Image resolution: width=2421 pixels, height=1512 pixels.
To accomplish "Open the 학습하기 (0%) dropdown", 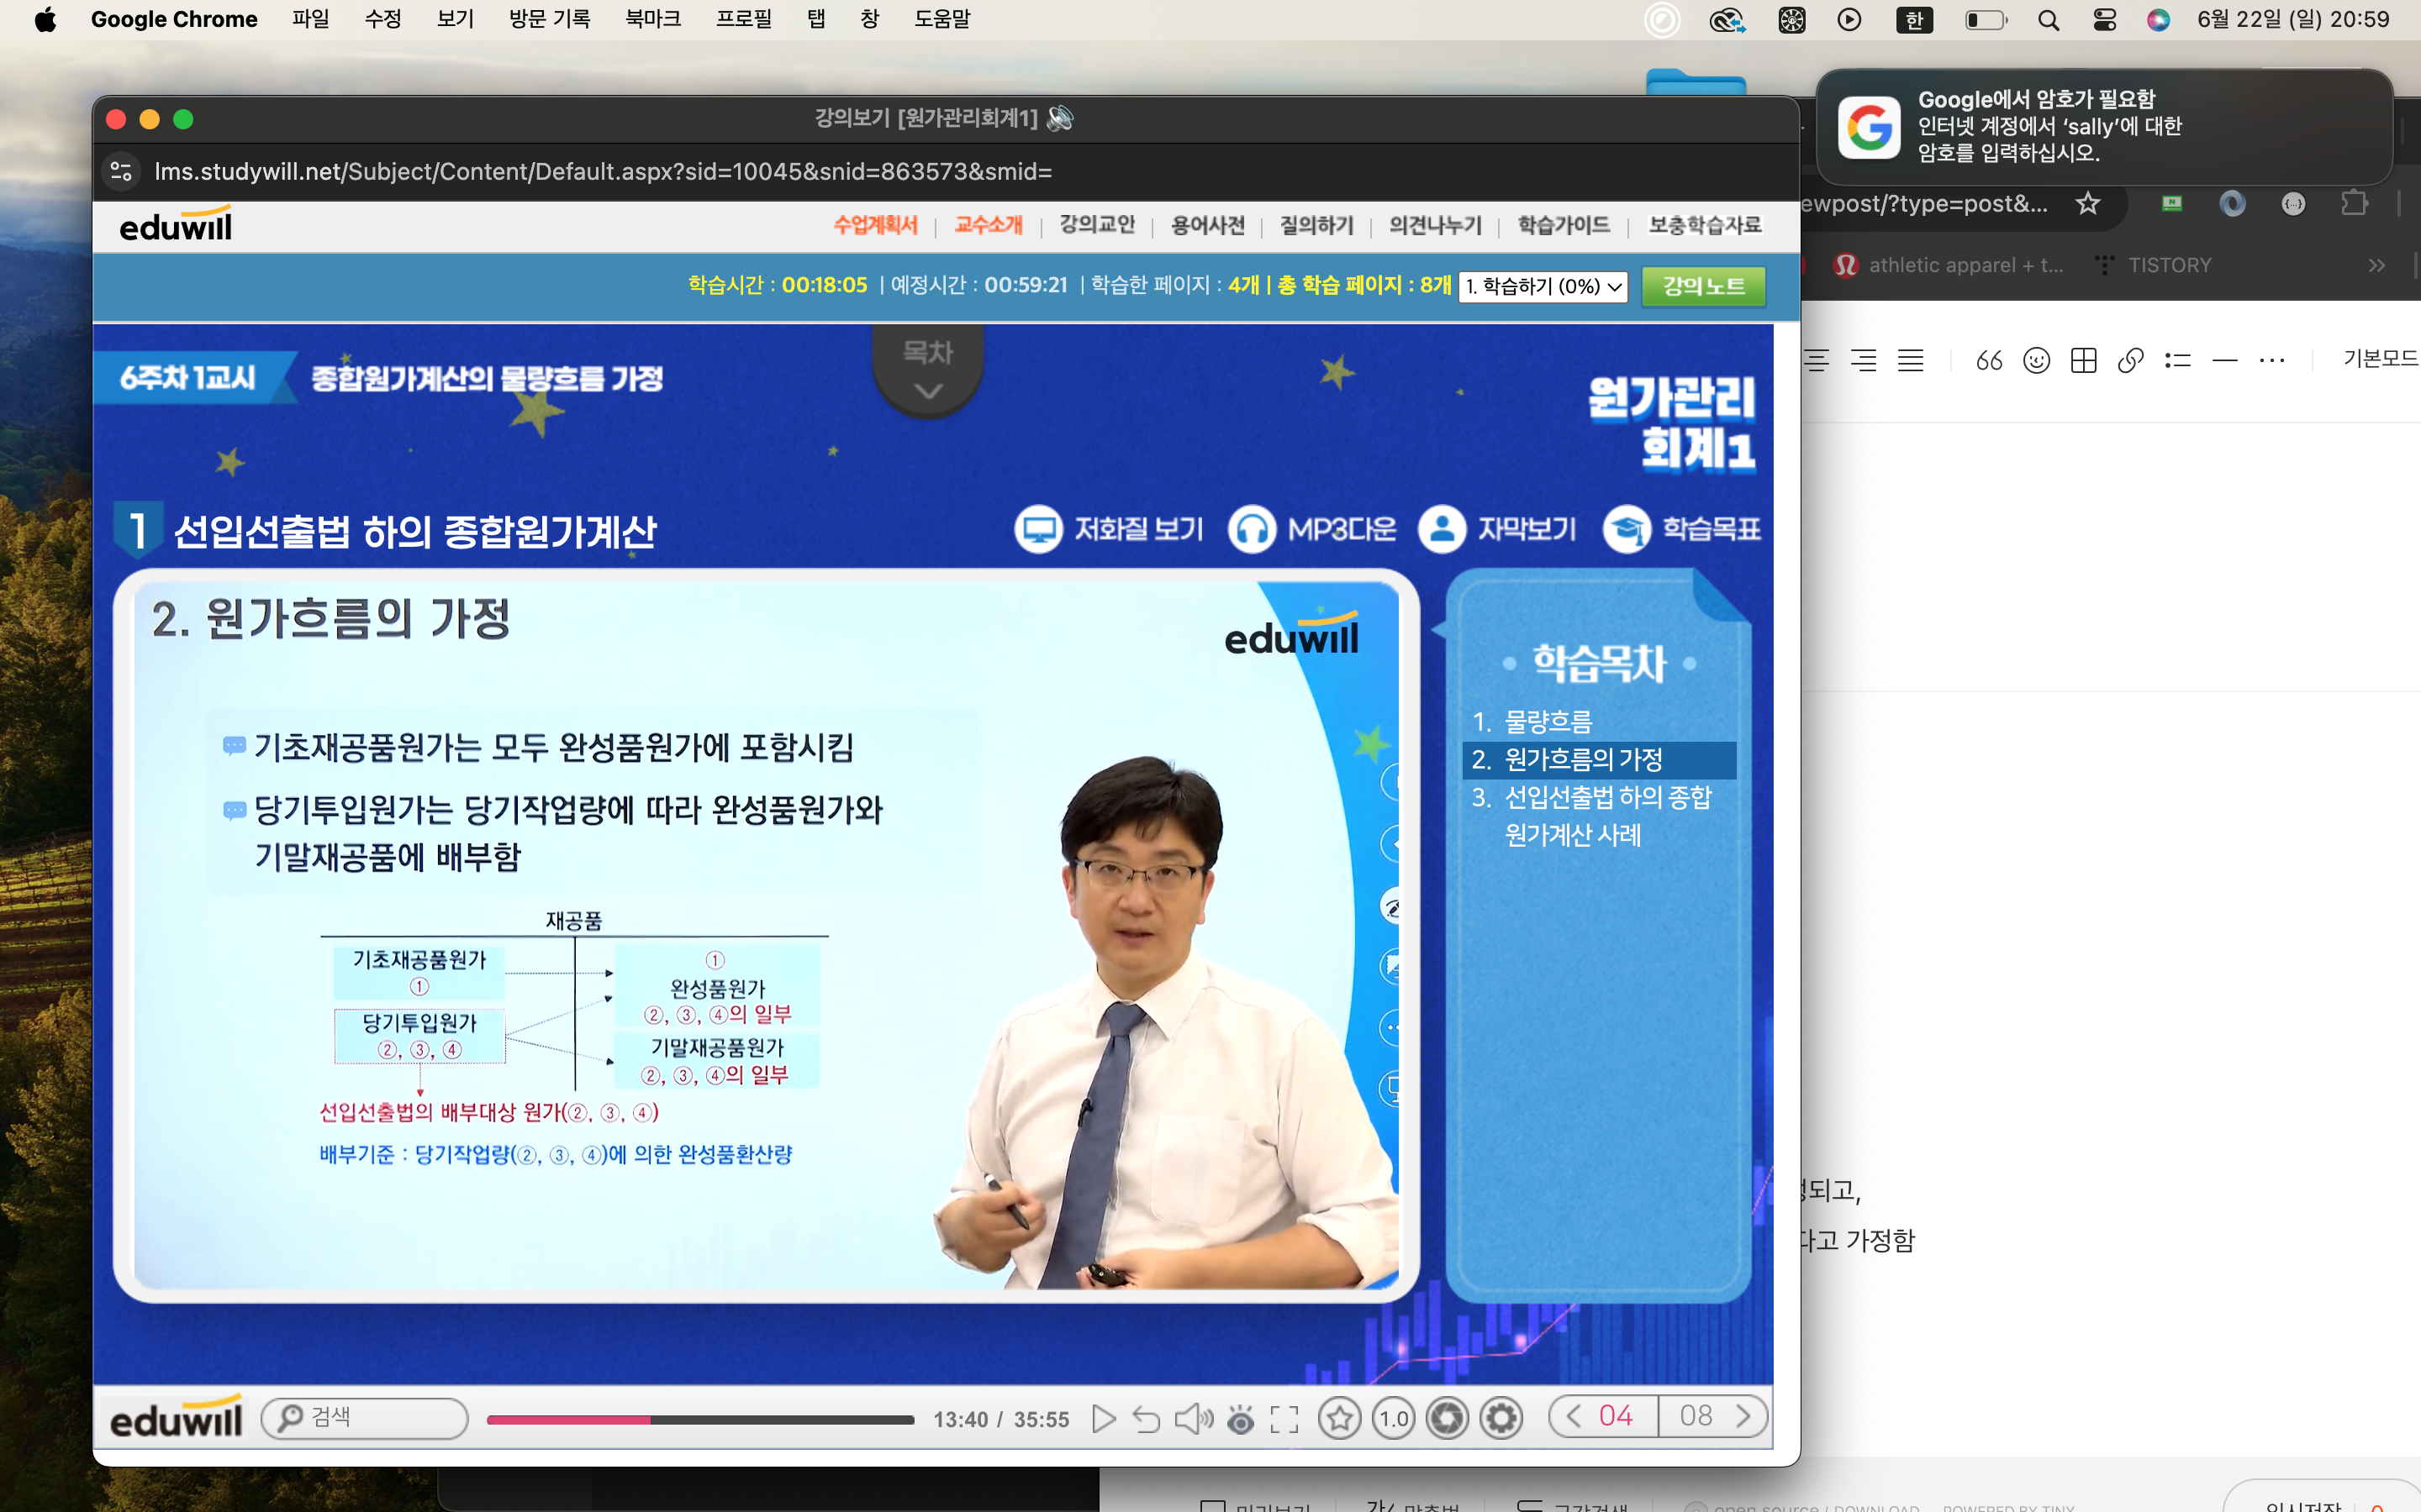I will (1543, 286).
